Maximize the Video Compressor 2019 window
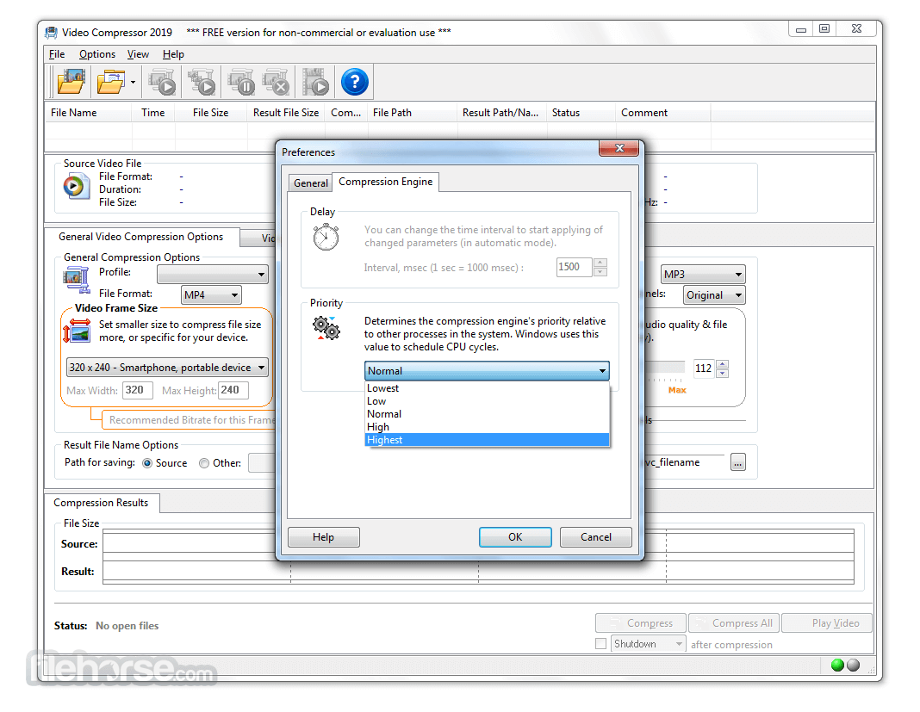The image size is (920, 712). pos(824,28)
